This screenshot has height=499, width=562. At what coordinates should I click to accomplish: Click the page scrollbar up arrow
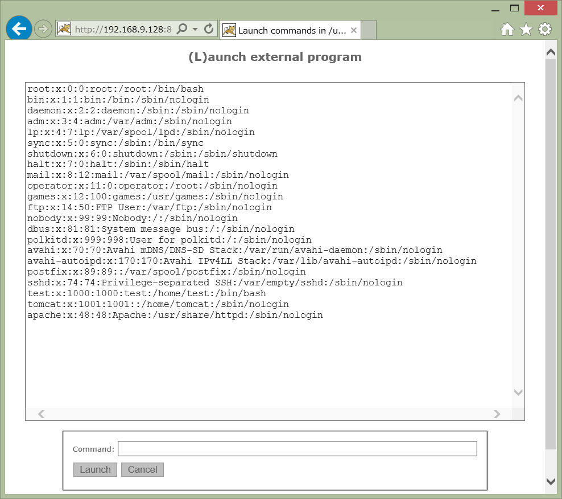click(551, 52)
